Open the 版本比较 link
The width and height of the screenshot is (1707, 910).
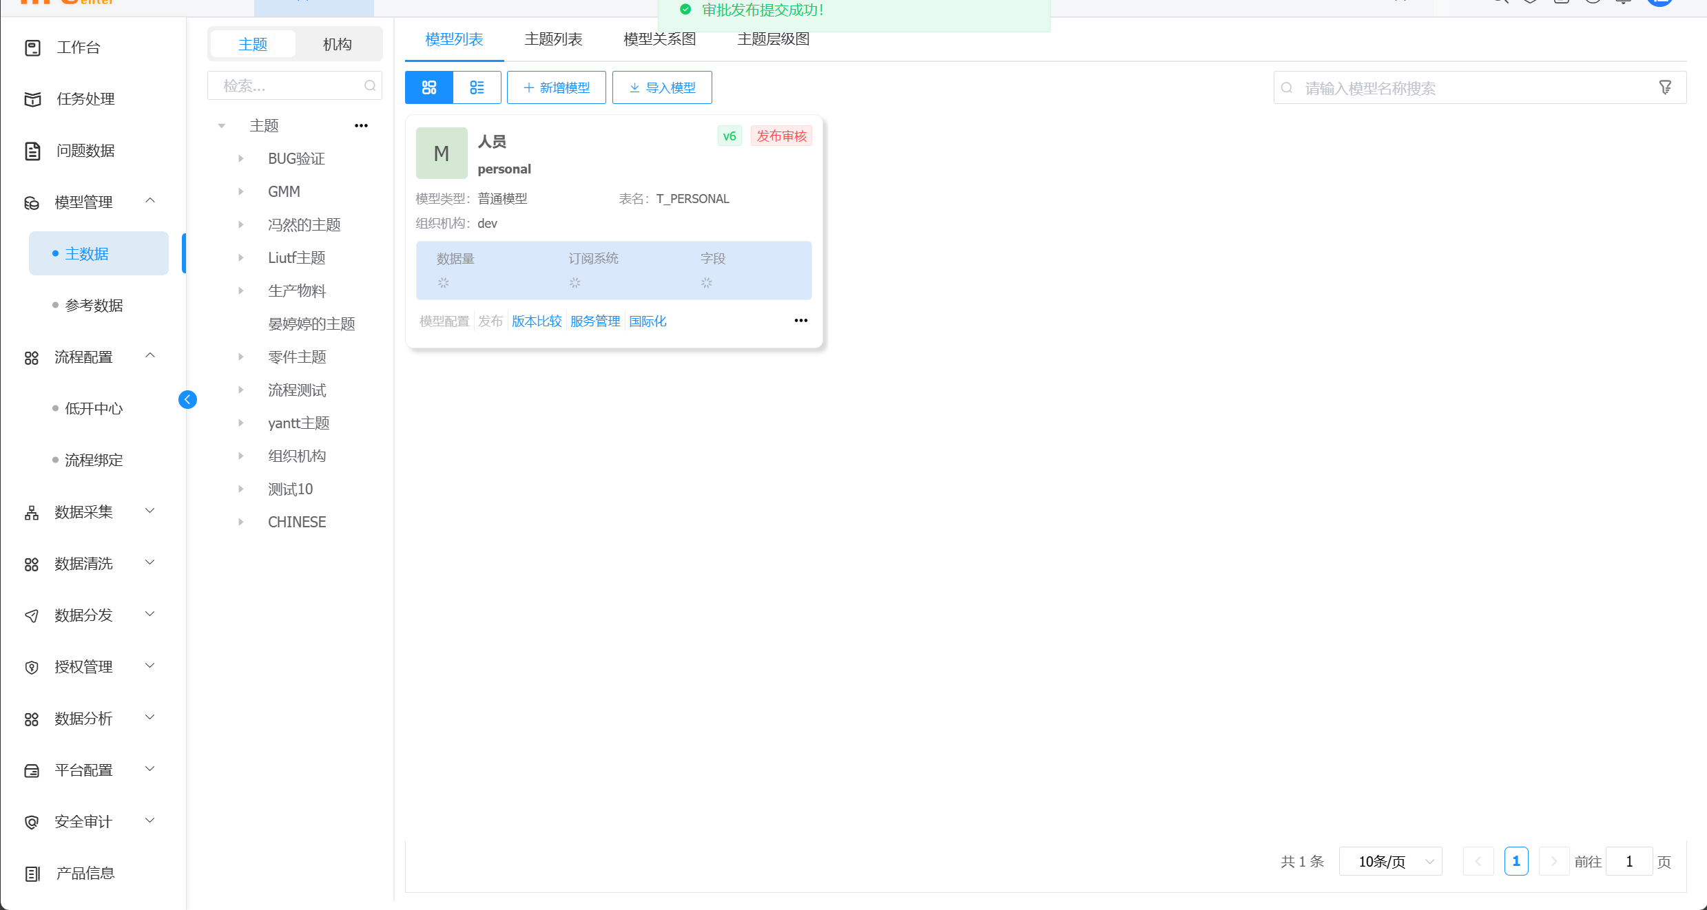(x=537, y=321)
